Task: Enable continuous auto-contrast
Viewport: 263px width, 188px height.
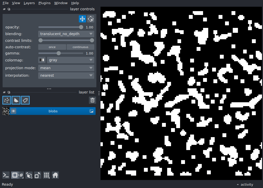Action: (x=80, y=47)
